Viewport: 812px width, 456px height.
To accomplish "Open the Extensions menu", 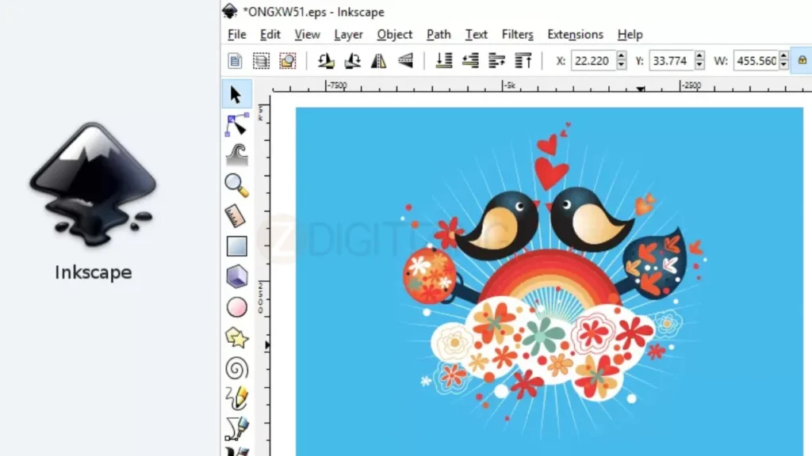I will (x=575, y=34).
